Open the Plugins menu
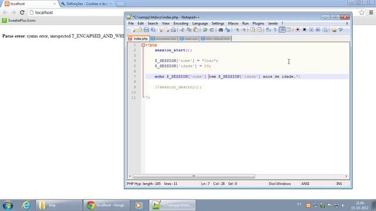Viewport: 376px width, 211px height. pyautogui.click(x=258, y=23)
